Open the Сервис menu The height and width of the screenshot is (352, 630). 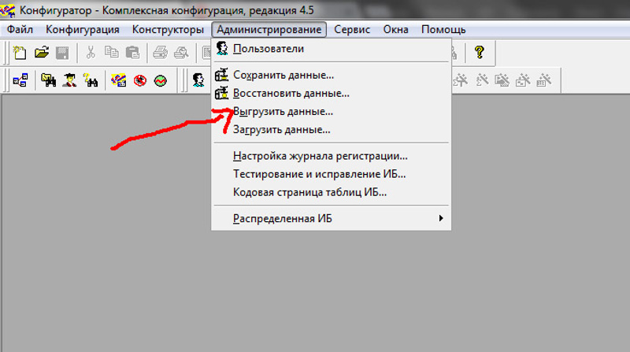coord(352,29)
